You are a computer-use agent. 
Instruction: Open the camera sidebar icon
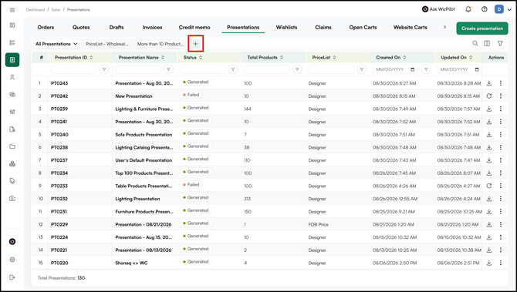[x=12, y=199]
